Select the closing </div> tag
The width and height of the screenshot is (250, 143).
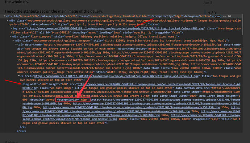[21, 131]
